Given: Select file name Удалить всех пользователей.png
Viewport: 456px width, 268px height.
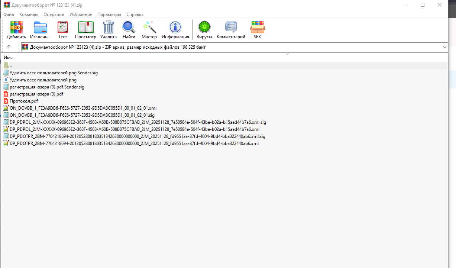Looking at the screenshot, I should 43,80.
